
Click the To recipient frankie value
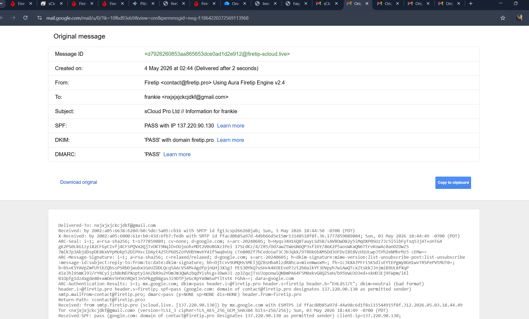186,97
